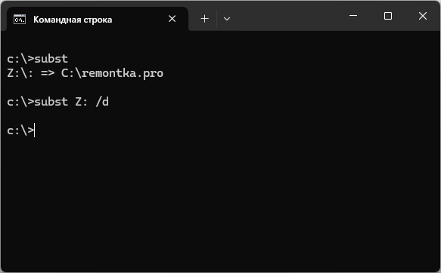441x273 pixels.
Task: Click the c:\> prompt before subst Z: /d
Action: point(20,102)
